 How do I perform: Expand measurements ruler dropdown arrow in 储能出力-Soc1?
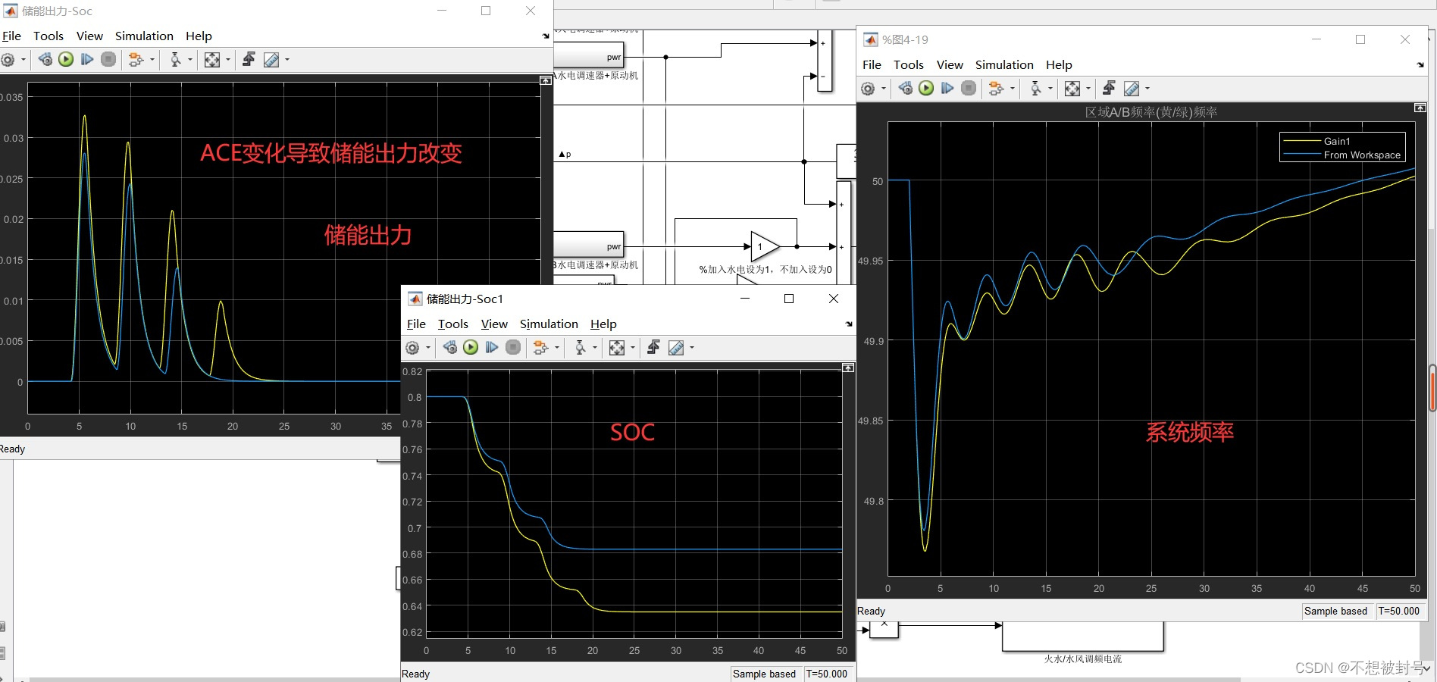point(692,347)
